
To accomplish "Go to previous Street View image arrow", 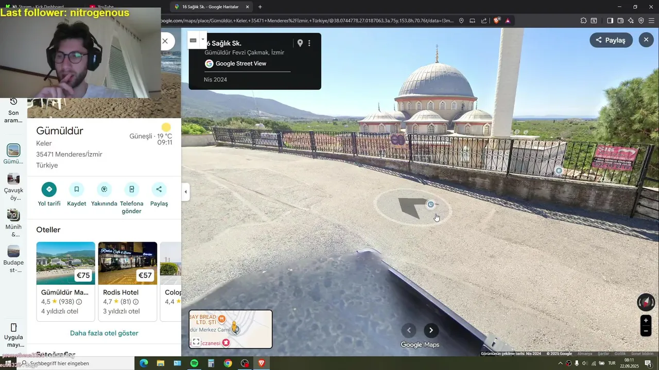I will (x=409, y=330).
